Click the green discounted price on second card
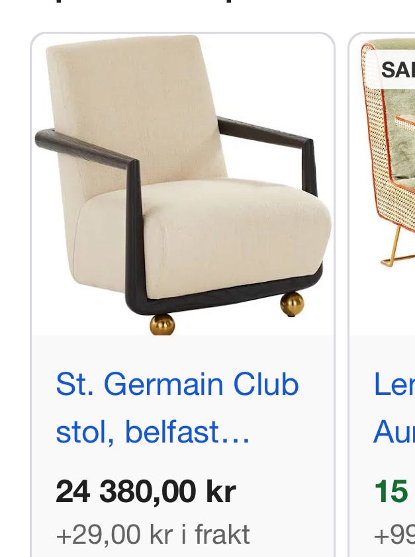This screenshot has width=415, height=557. coord(391,492)
